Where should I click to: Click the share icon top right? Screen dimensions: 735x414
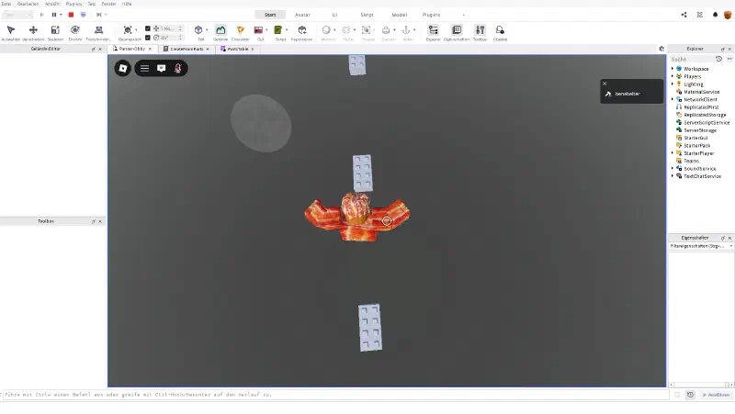point(684,15)
